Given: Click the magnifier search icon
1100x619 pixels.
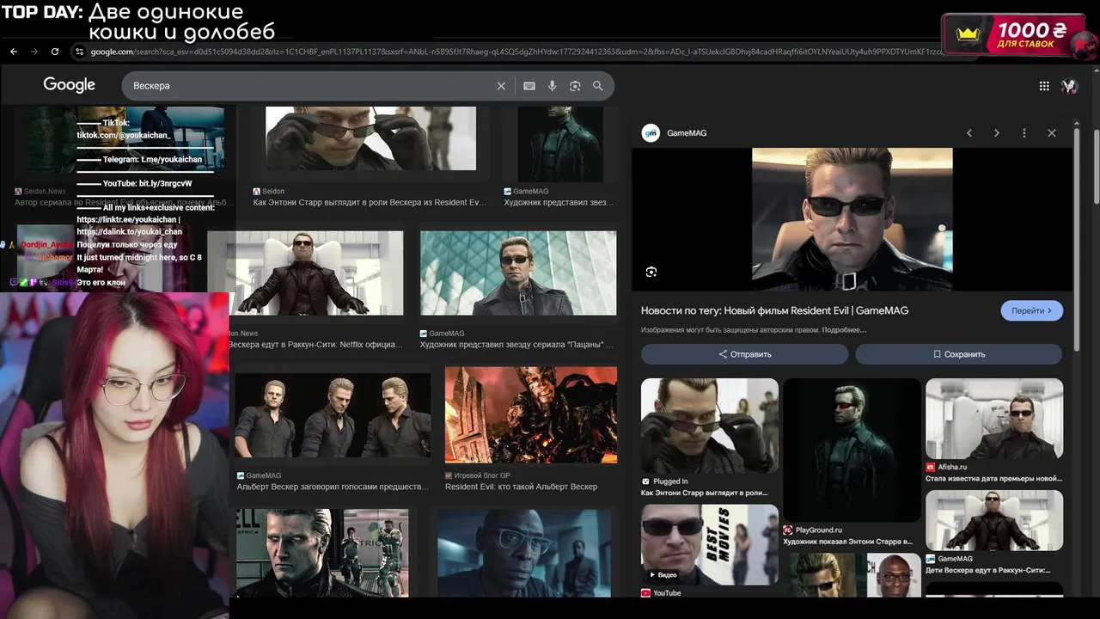Looking at the screenshot, I should pos(597,86).
